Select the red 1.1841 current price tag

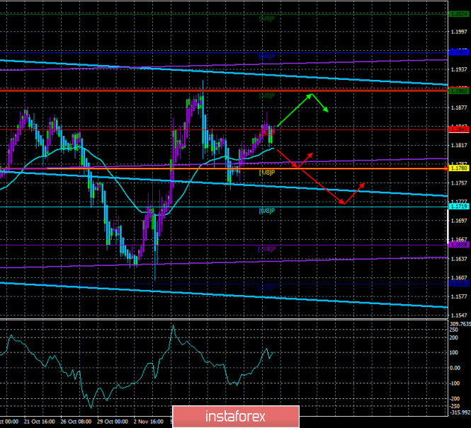[x=459, y=129]
